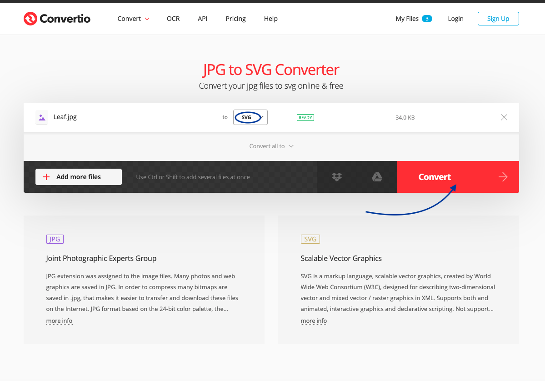Add files from Google Drive icon

click(377, 177)
